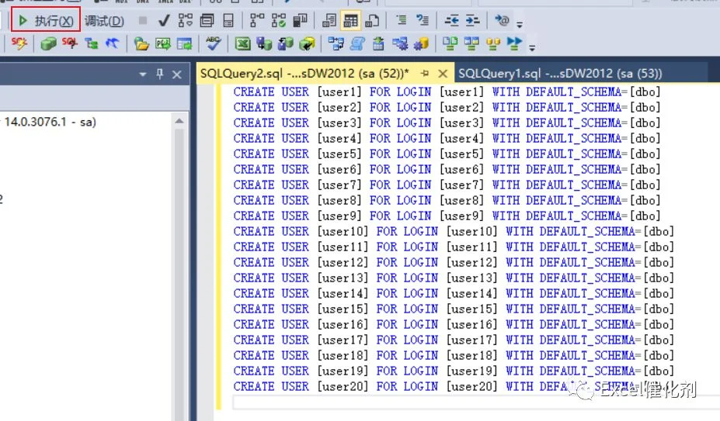Switch output to results to file
Screen dimensions: 720x421
[372, 21]
